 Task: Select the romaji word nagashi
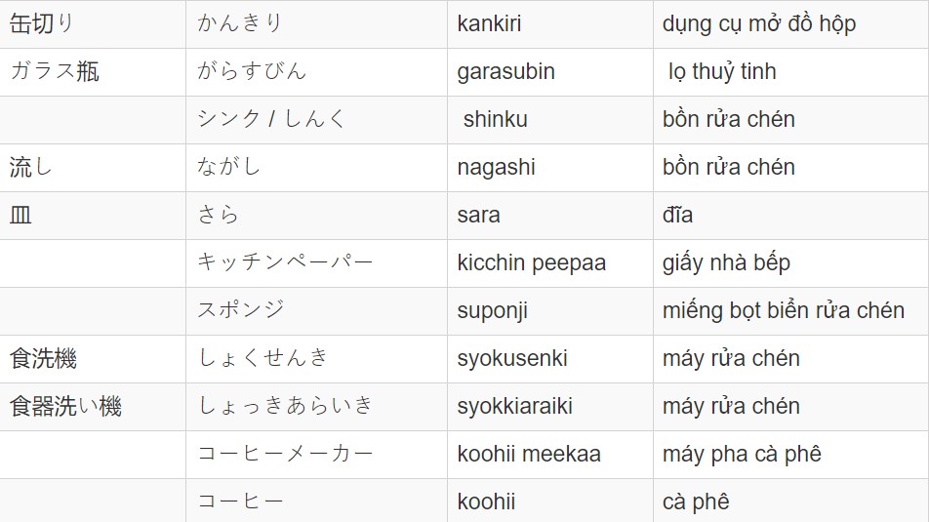tap(496, 168)
